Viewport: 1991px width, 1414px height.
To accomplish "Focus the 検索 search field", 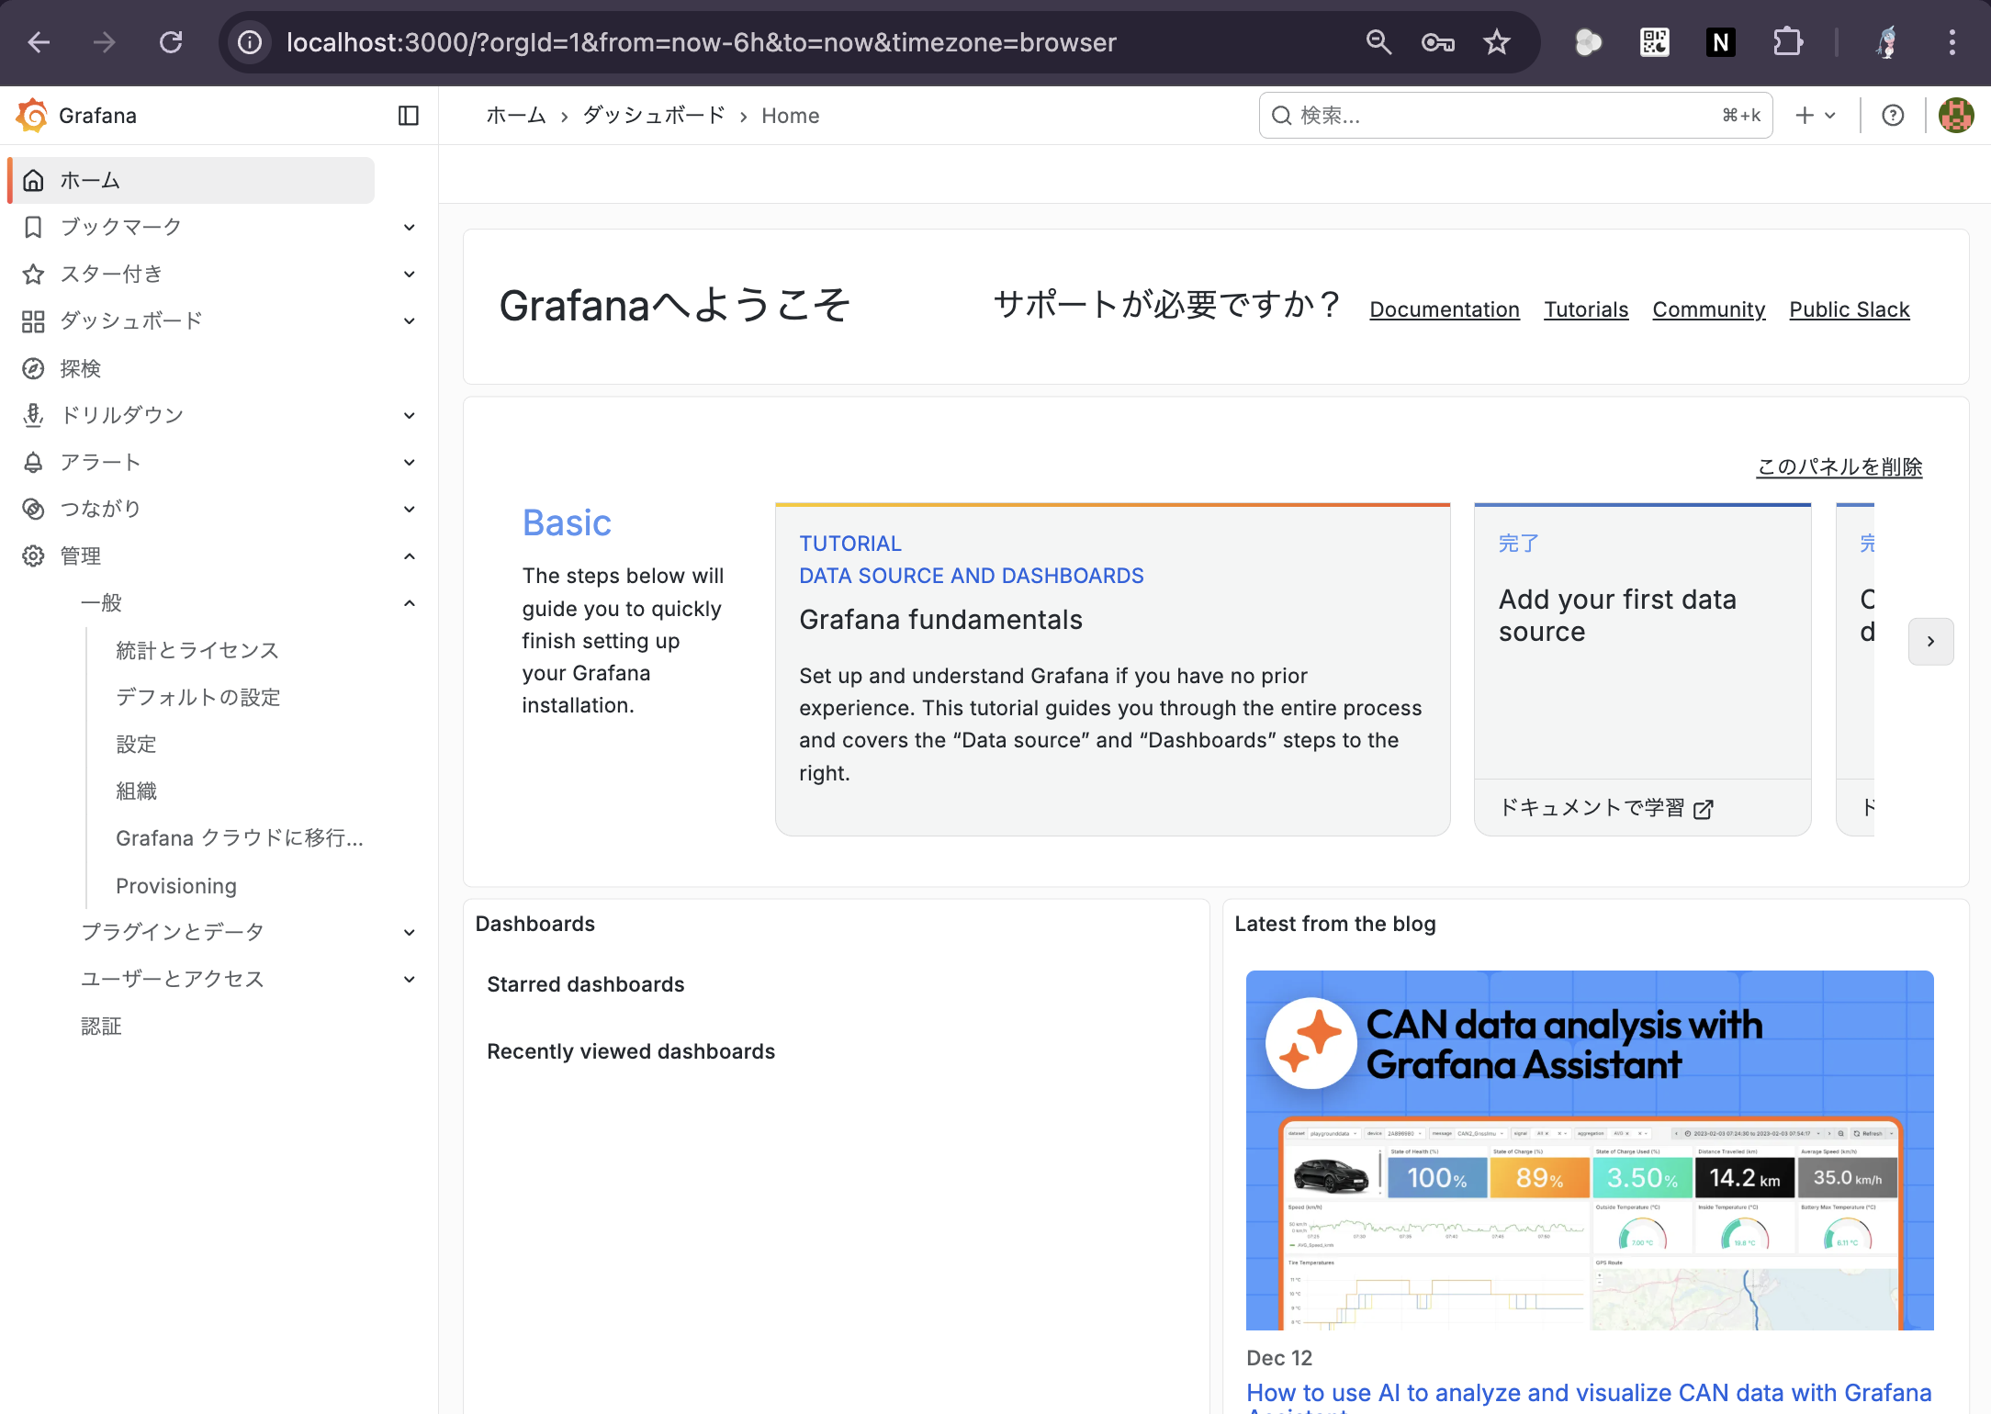I will (x=1506, y=116).
